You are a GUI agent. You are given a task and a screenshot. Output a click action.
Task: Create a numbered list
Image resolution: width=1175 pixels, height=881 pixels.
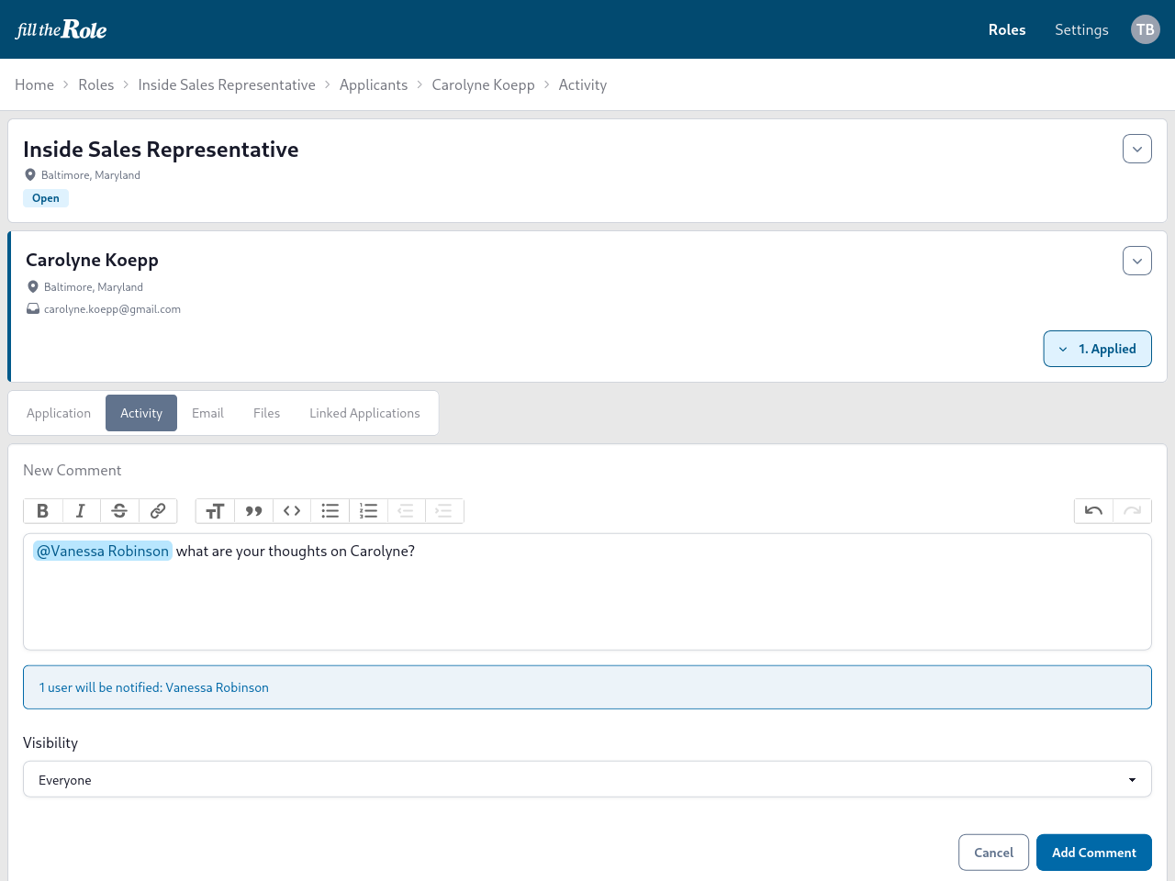click(x=368, y=510)
